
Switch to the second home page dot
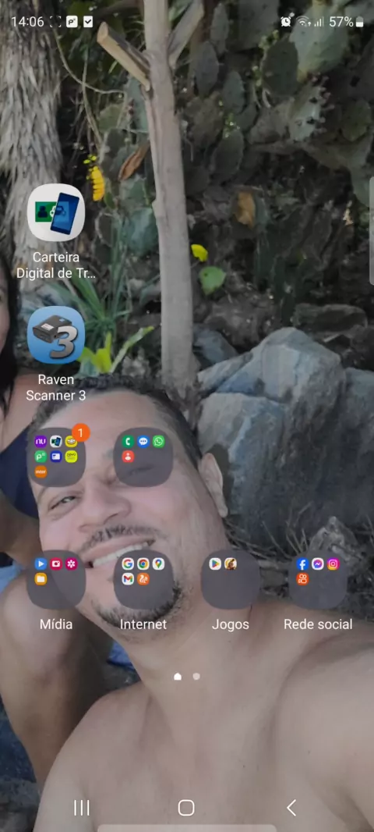pyautogui.click(x=196, y=676)
